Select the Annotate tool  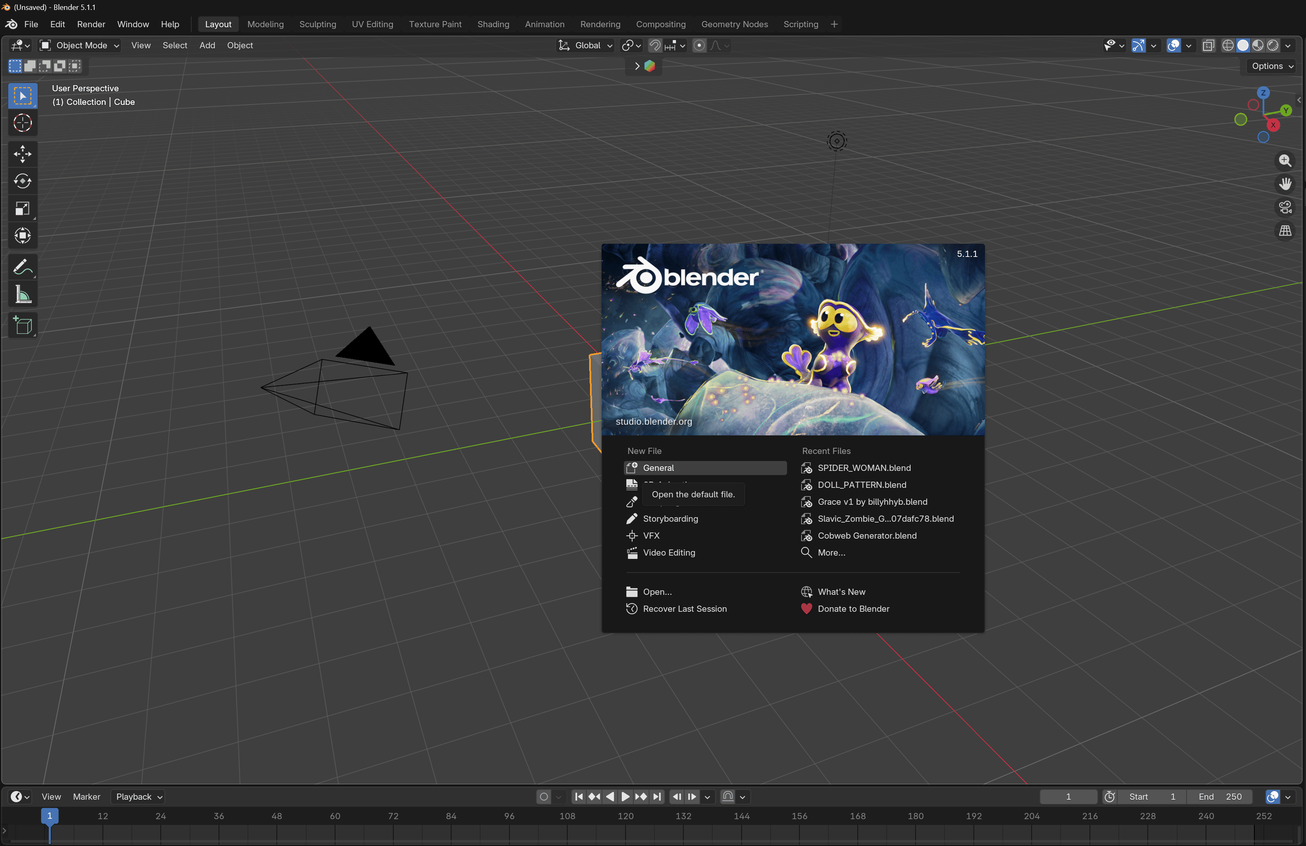(22, 267)
